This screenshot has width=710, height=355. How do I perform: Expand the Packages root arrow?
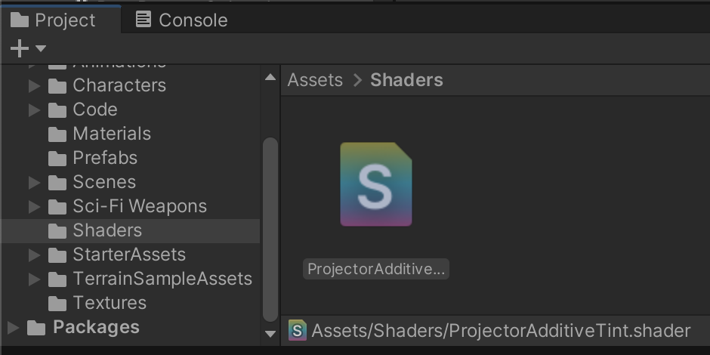(13, 328)
